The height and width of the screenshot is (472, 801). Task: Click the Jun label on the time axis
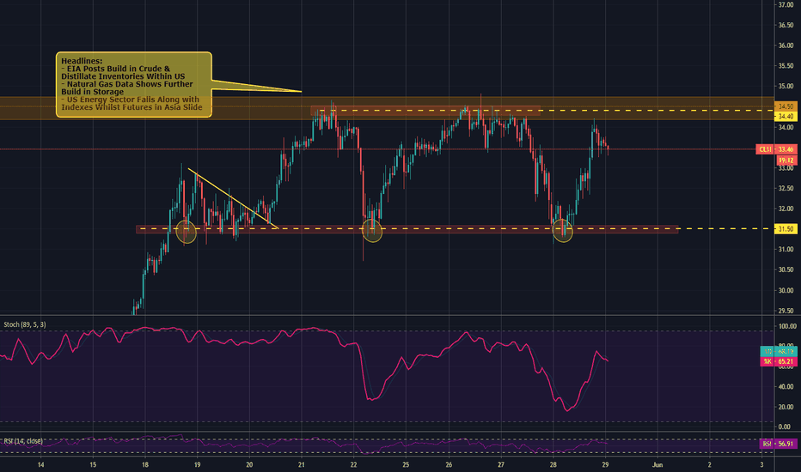[657, 465]
